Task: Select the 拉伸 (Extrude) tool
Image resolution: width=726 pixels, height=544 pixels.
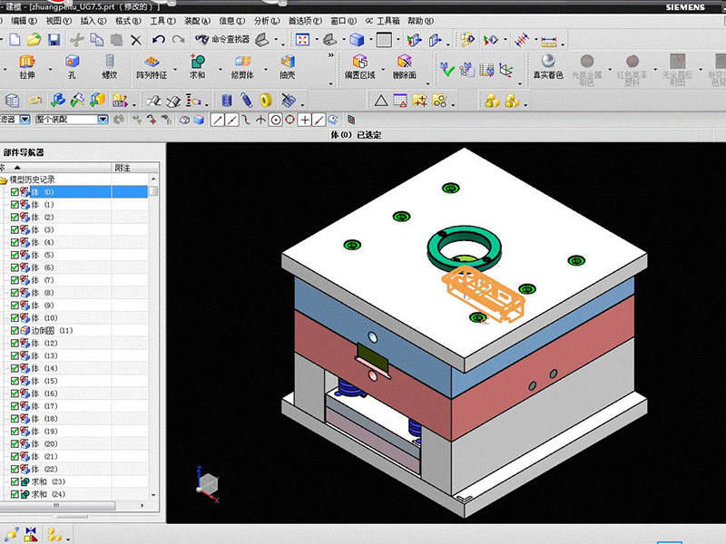Action: tap(27, 66)
